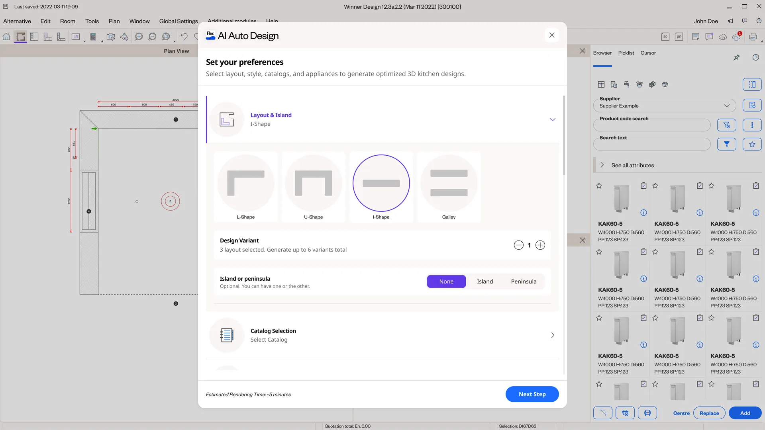Click the undo arrow in toolbar

tap(184, 37)
